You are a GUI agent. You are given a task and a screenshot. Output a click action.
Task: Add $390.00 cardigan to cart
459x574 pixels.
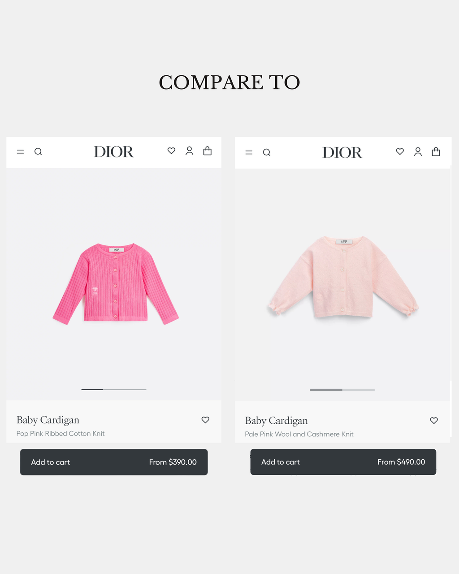pos(114,462)
